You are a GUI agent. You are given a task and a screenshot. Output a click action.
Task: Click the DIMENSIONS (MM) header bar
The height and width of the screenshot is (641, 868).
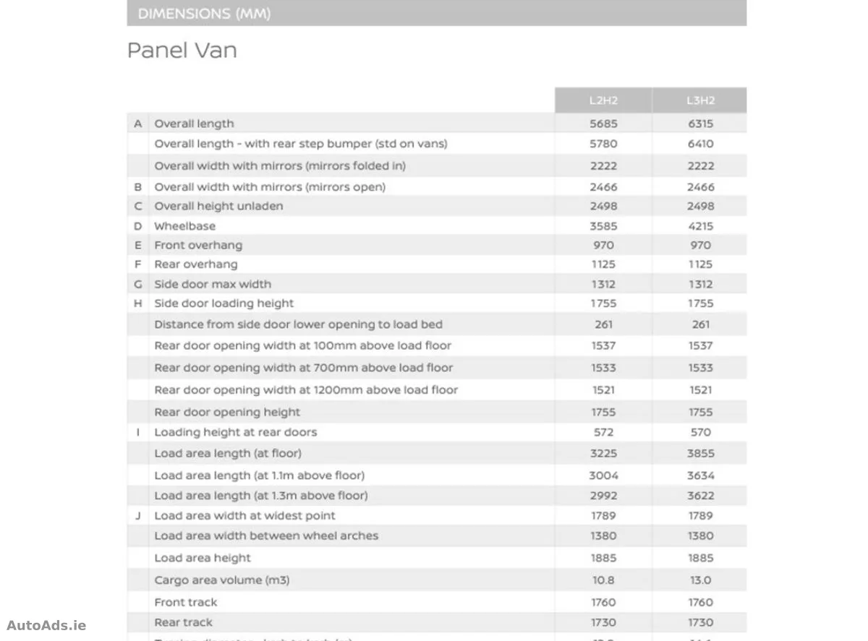tap(436, 13)
